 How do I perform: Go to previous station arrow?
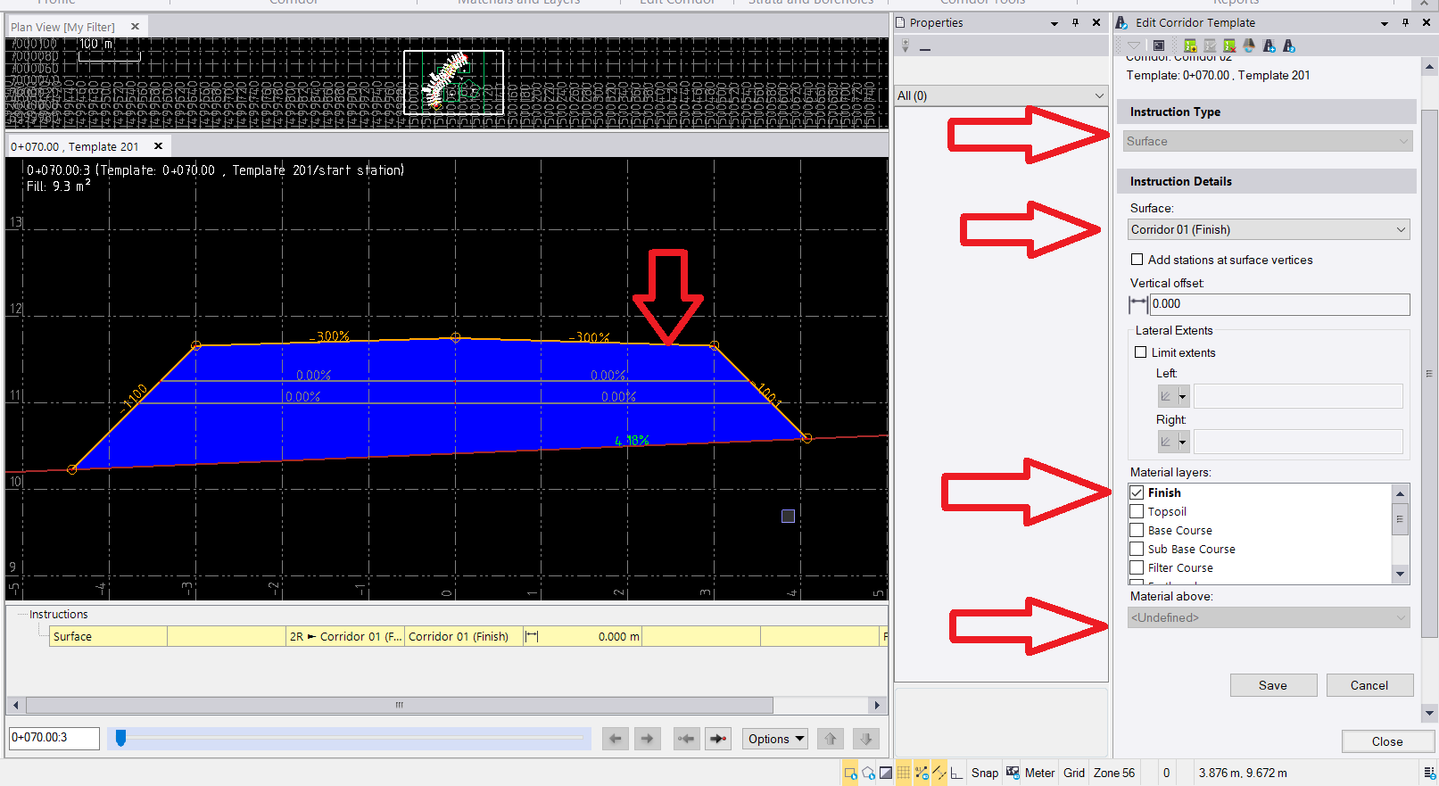tap(616, 739)
